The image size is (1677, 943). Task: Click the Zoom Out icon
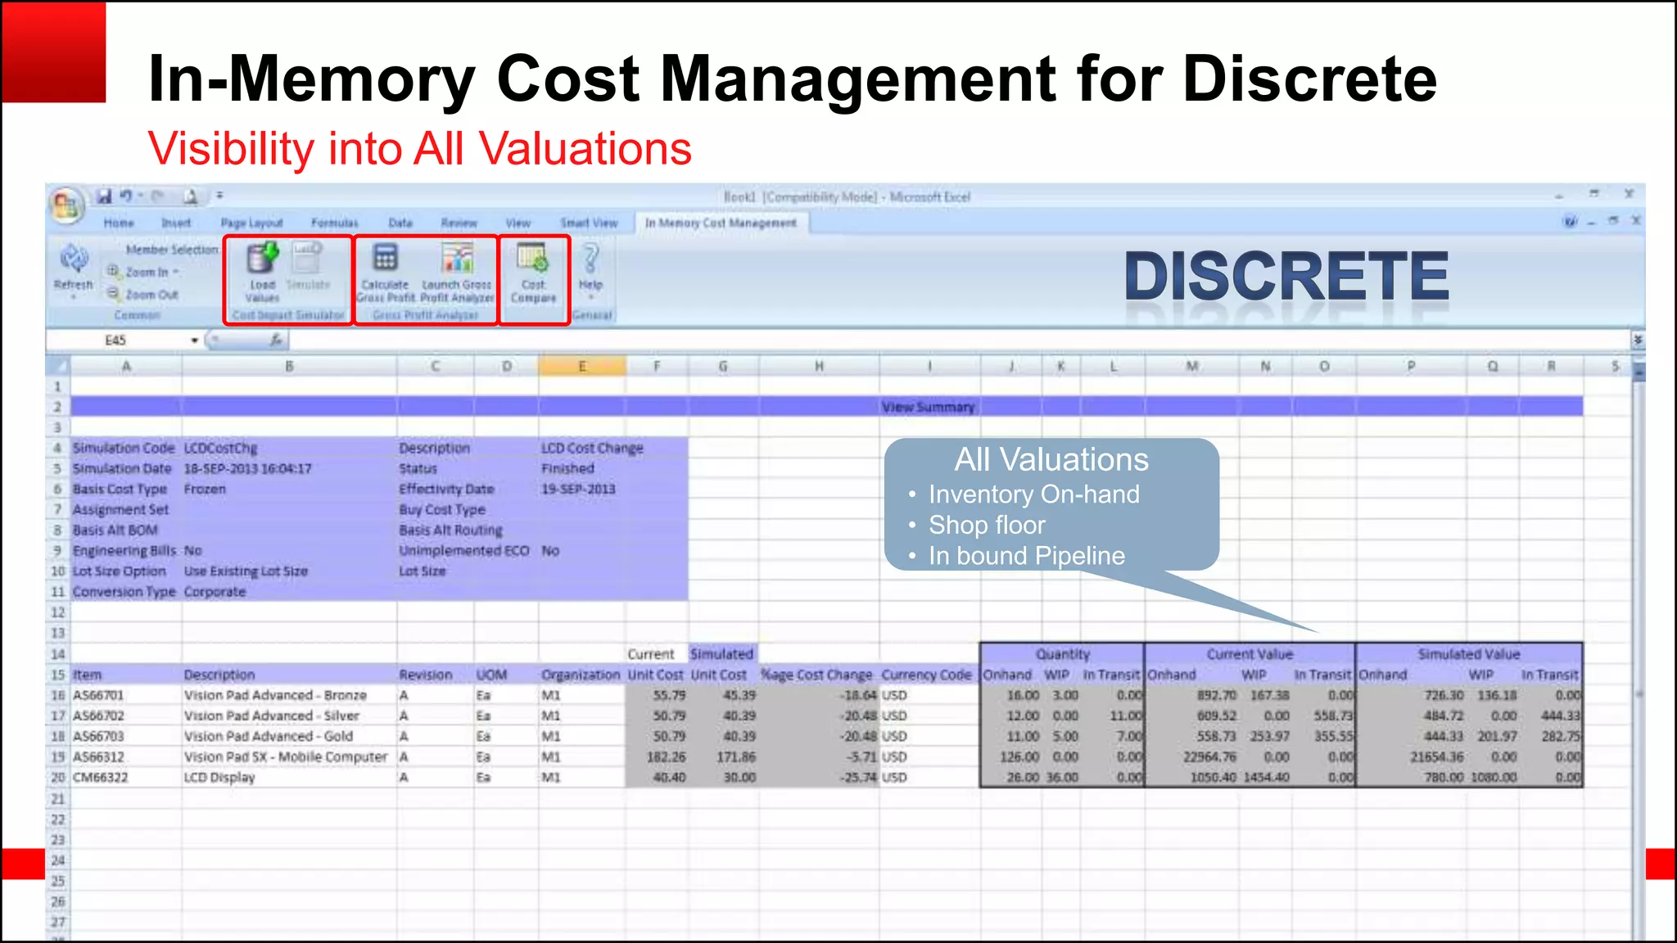(114, 294)
